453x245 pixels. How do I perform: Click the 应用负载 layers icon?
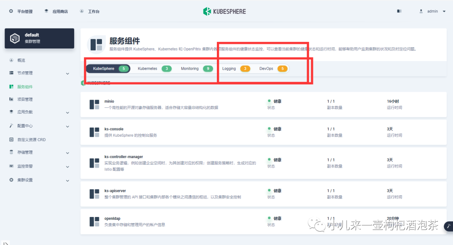(11, 112)
